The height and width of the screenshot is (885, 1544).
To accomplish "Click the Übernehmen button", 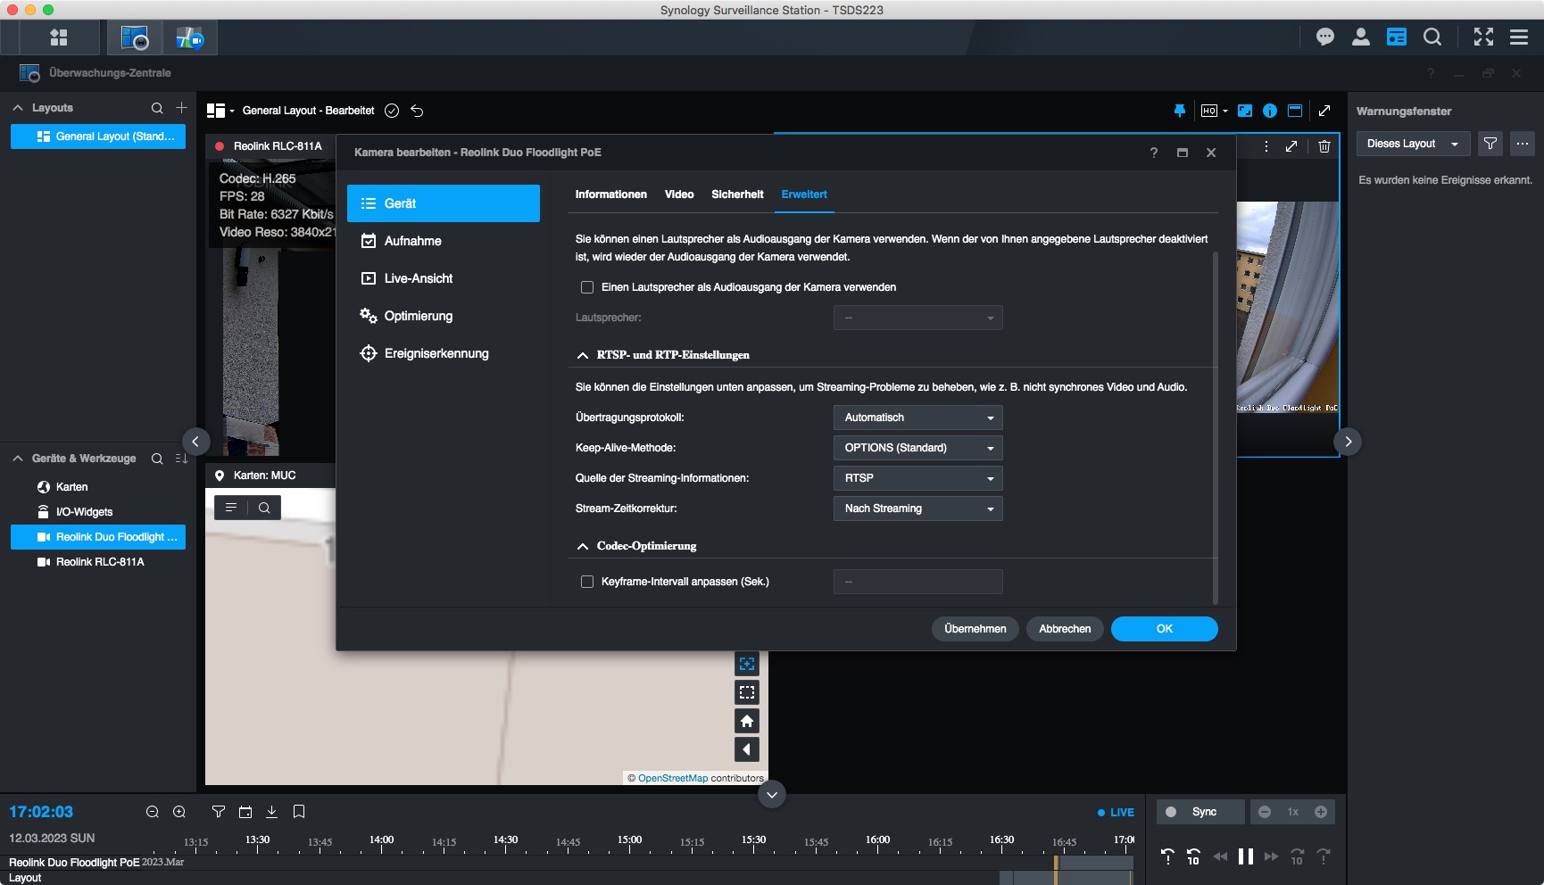I will [975, 629].
